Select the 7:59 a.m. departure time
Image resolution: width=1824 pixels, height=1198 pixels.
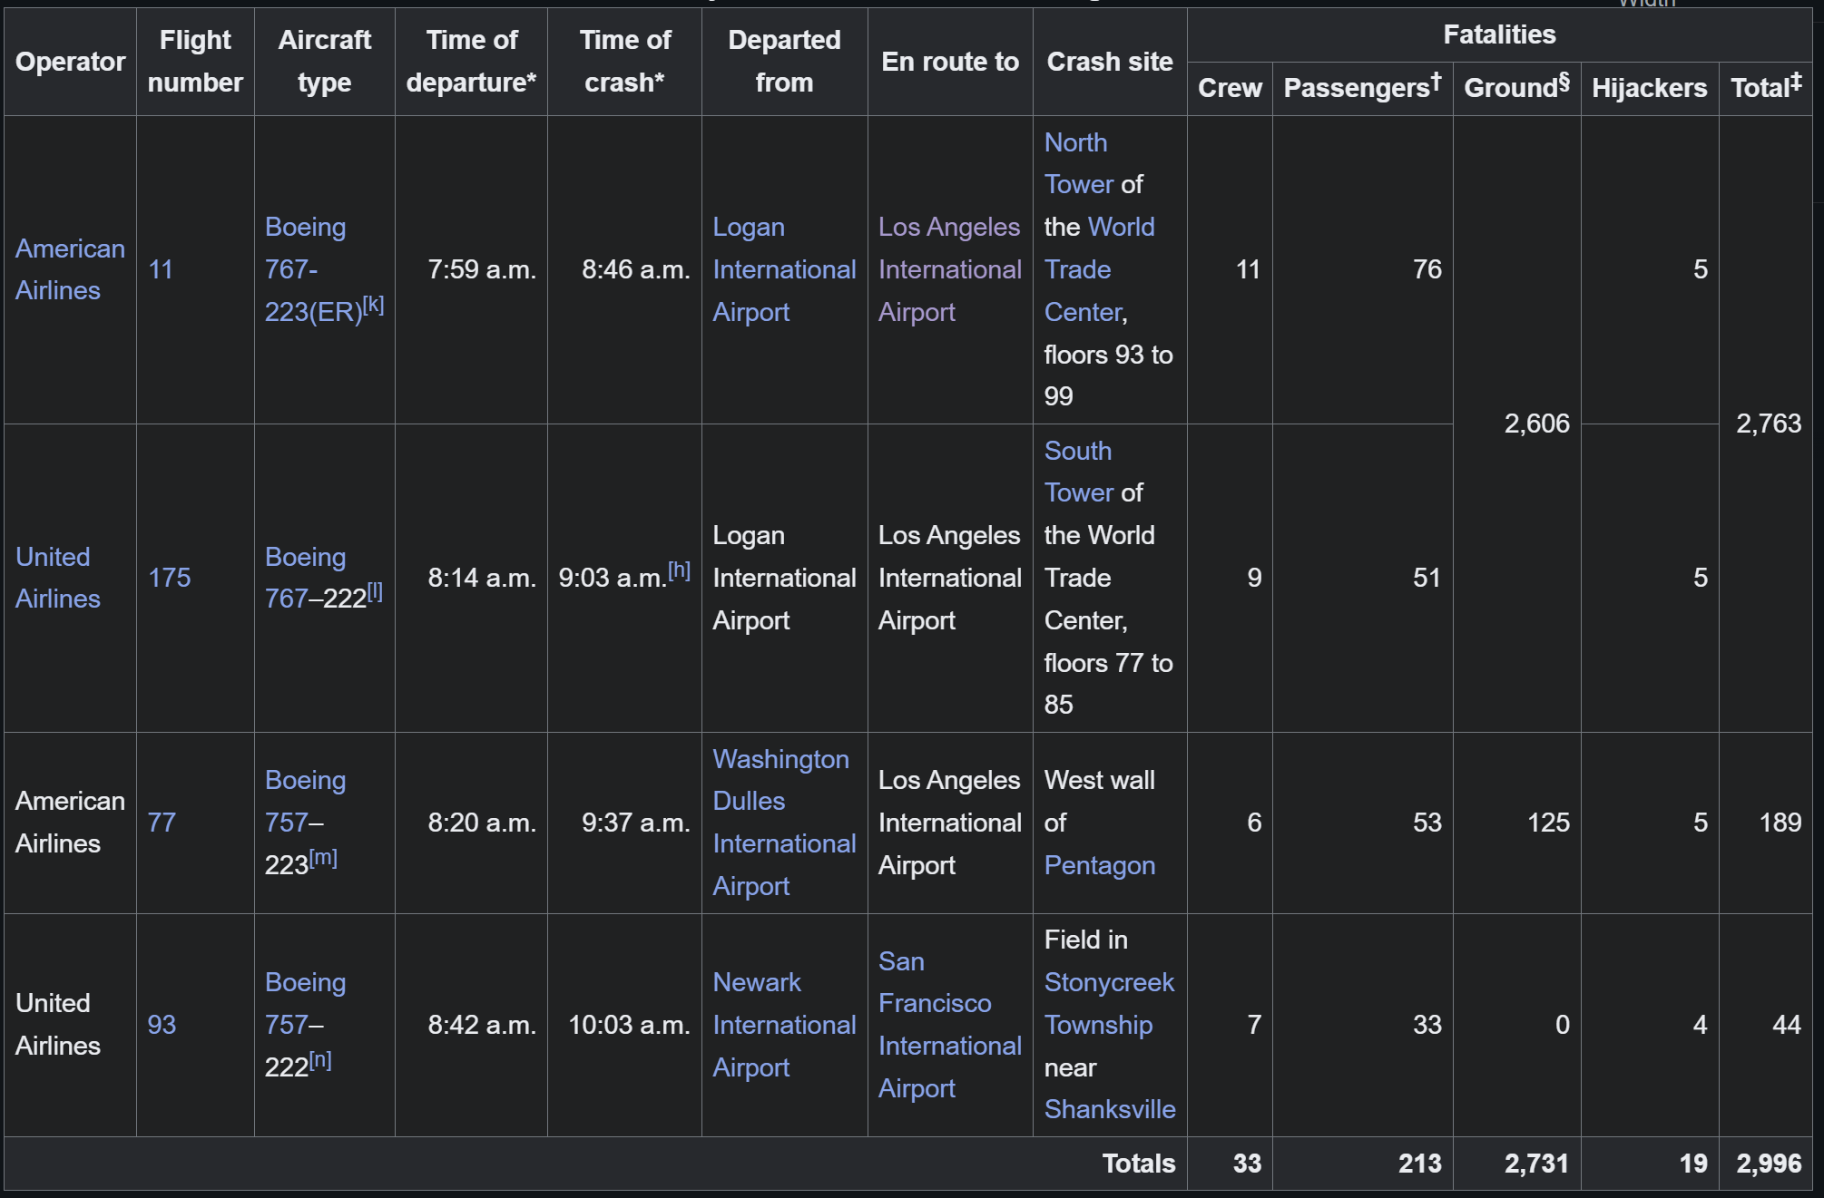(x=482, y=269)
